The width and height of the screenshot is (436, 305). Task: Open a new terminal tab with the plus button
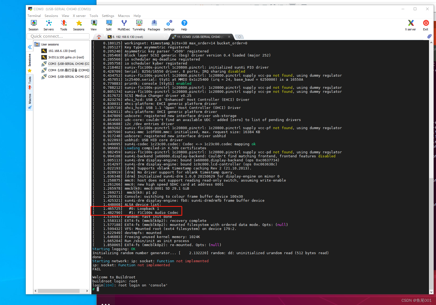(239, 37)
